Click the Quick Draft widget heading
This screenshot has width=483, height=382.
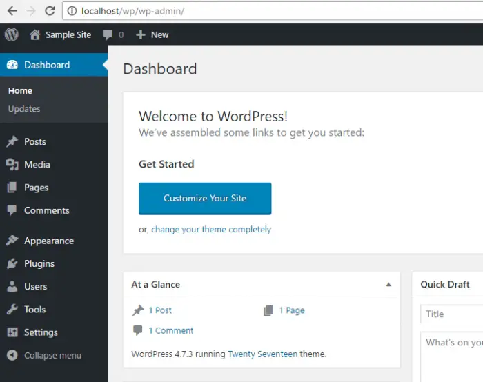445,284
